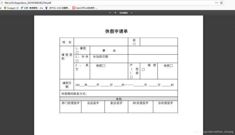
Task: Click the 部门经理签字 cell
Action: [x=70, y=107]
